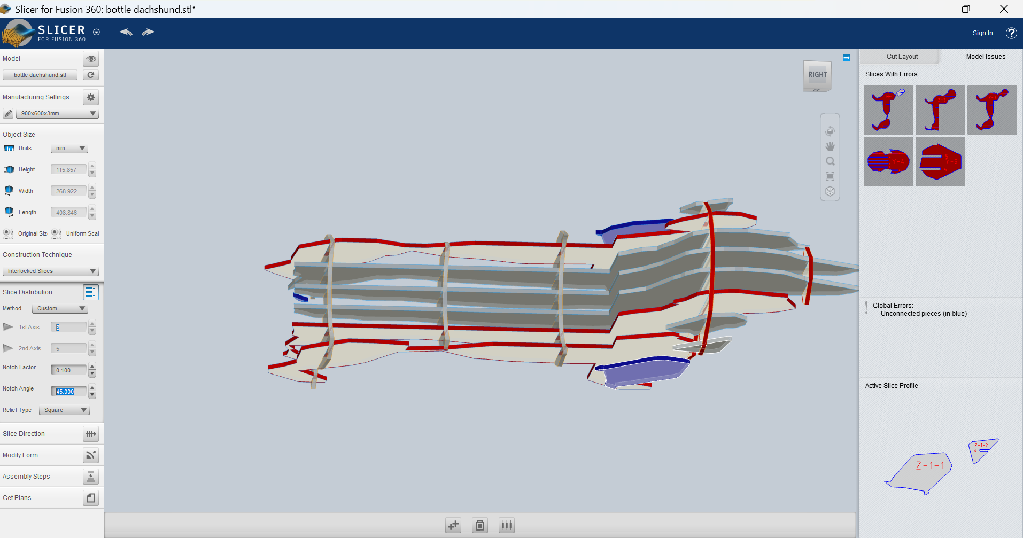Collapse the right panel with blue arrow

tap(847, 58)
